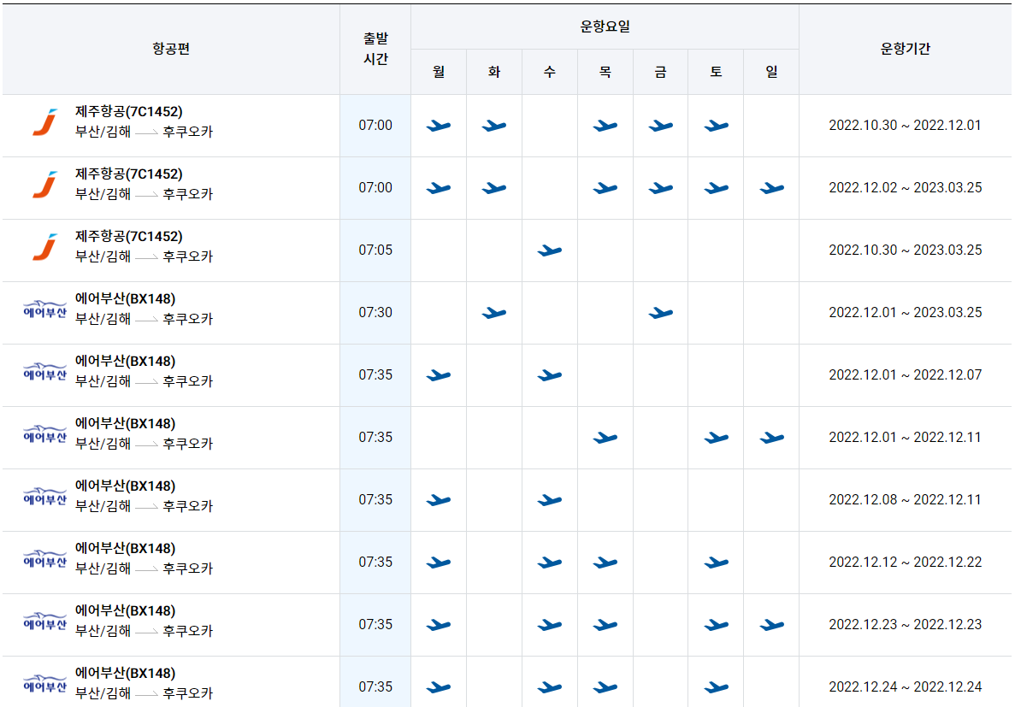Click the Thursday airplane icon on the 2022.12.01~12.11 row
Image resolution: width=1015 pixels, height=707 pixels.
605,437
